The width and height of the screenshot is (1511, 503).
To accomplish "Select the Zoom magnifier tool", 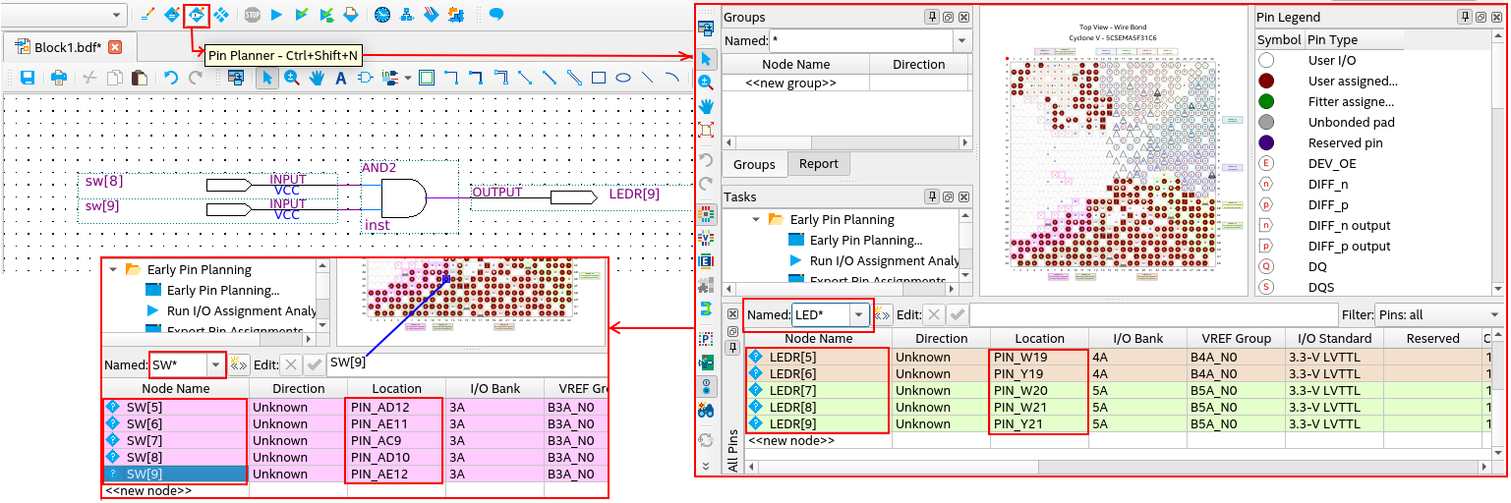I will click(292, 78).
